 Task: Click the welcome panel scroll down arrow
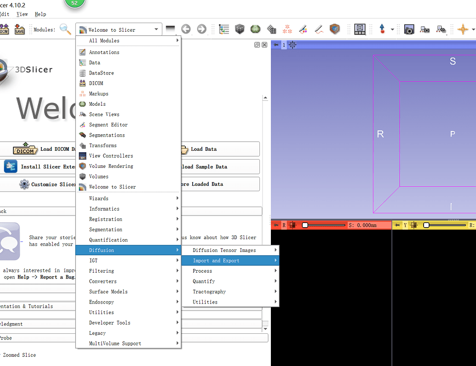(x=265, y=329)
